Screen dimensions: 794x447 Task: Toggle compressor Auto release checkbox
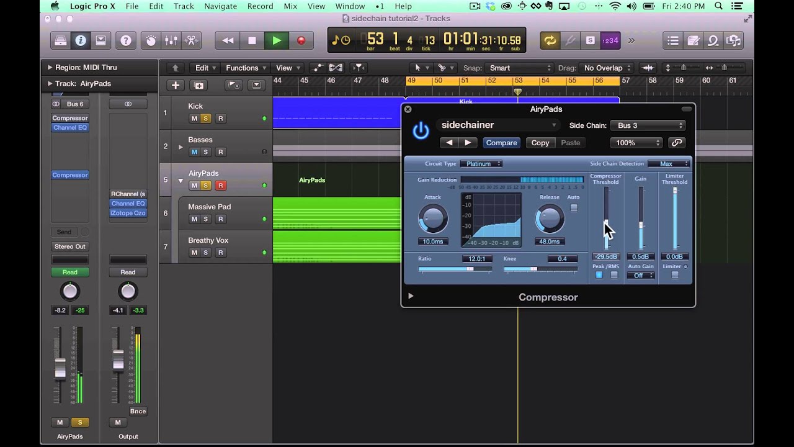click(x=574, y=208)
